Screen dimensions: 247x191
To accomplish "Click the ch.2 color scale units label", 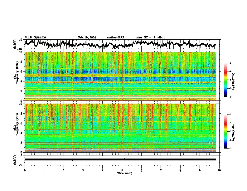I will [x=234, y=133].
